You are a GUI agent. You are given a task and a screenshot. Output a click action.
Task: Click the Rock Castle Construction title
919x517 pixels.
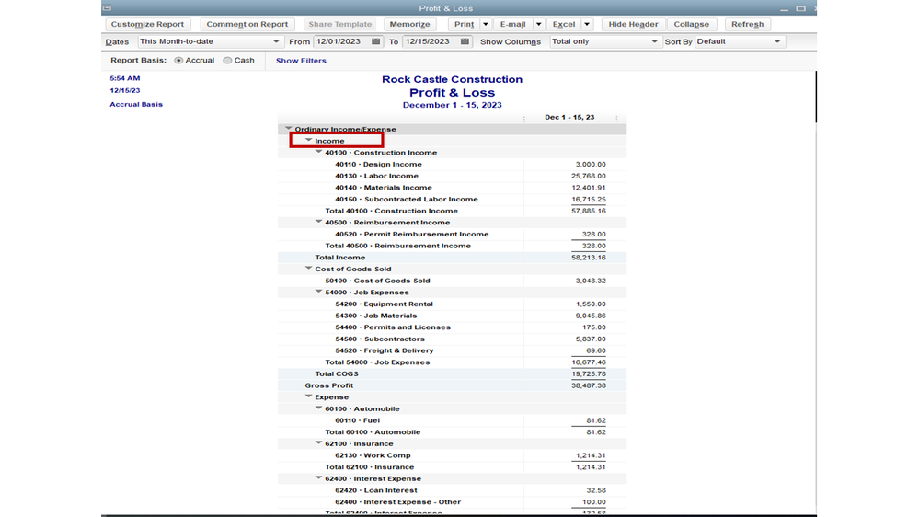pos(452,79)
